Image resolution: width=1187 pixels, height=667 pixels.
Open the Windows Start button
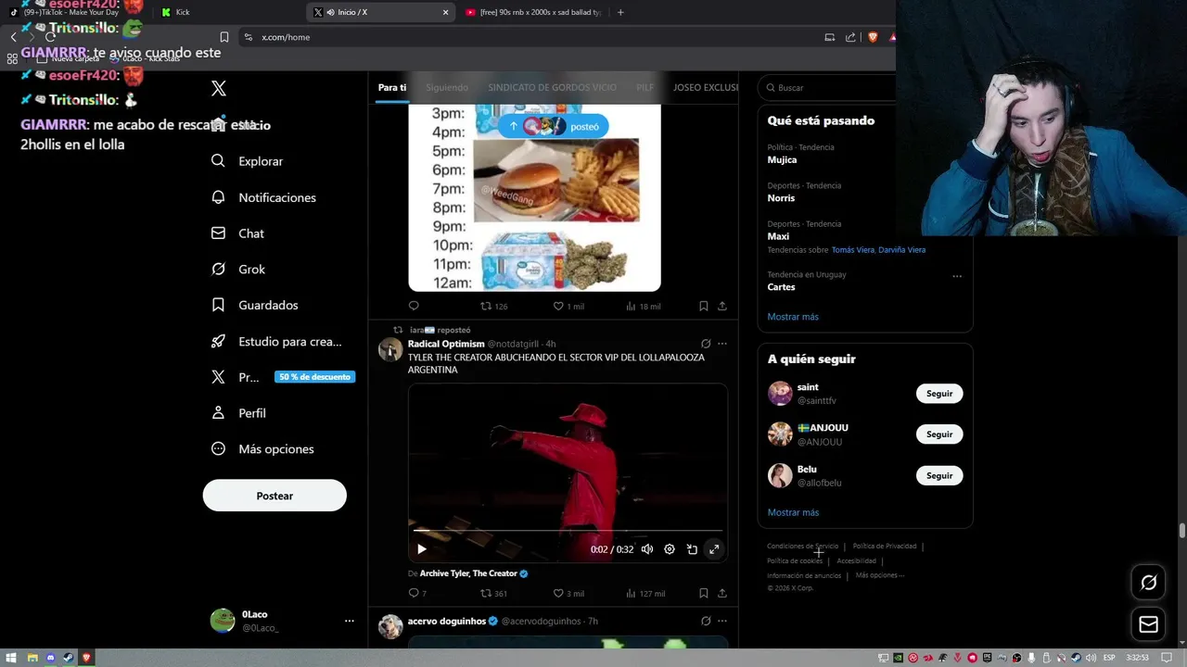point(12,658)
